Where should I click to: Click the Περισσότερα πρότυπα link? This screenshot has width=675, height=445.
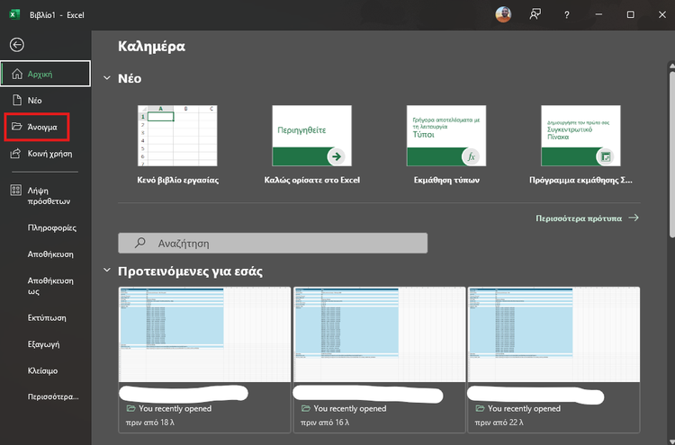click(586, 218)
